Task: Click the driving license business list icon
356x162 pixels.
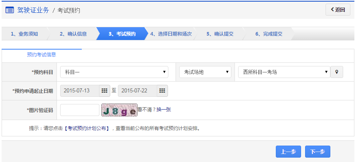Action: 9,10
